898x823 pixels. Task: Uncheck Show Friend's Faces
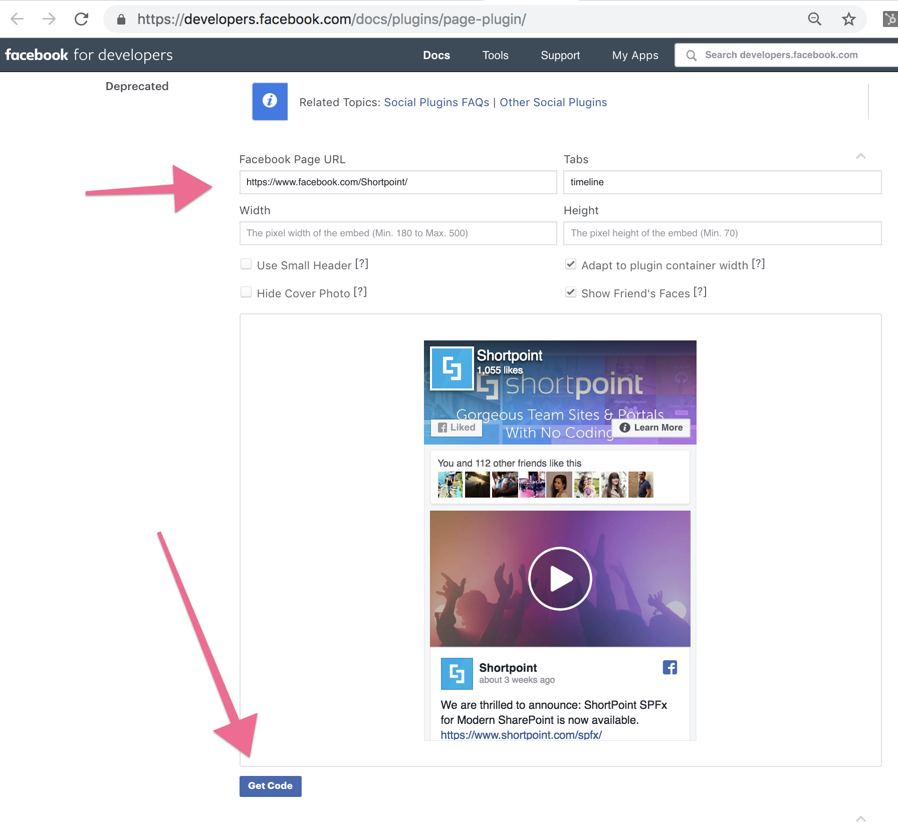coord(571,292)
